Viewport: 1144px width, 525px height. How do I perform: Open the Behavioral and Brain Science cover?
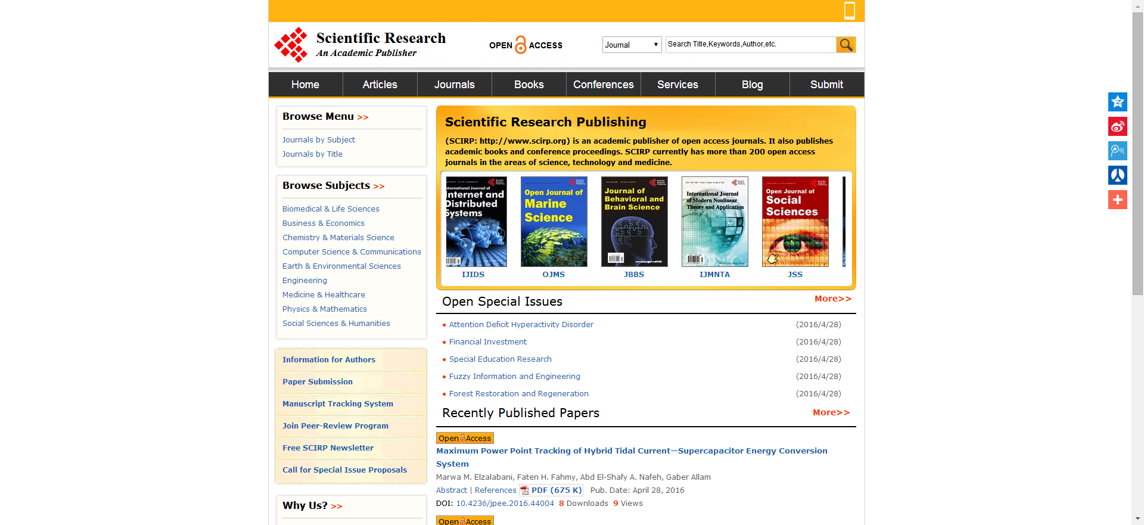pos(635,222)
